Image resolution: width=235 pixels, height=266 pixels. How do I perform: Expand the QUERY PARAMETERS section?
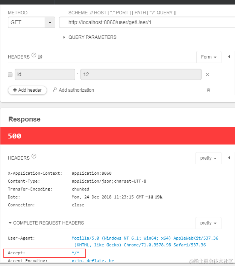tap(90, 37)
